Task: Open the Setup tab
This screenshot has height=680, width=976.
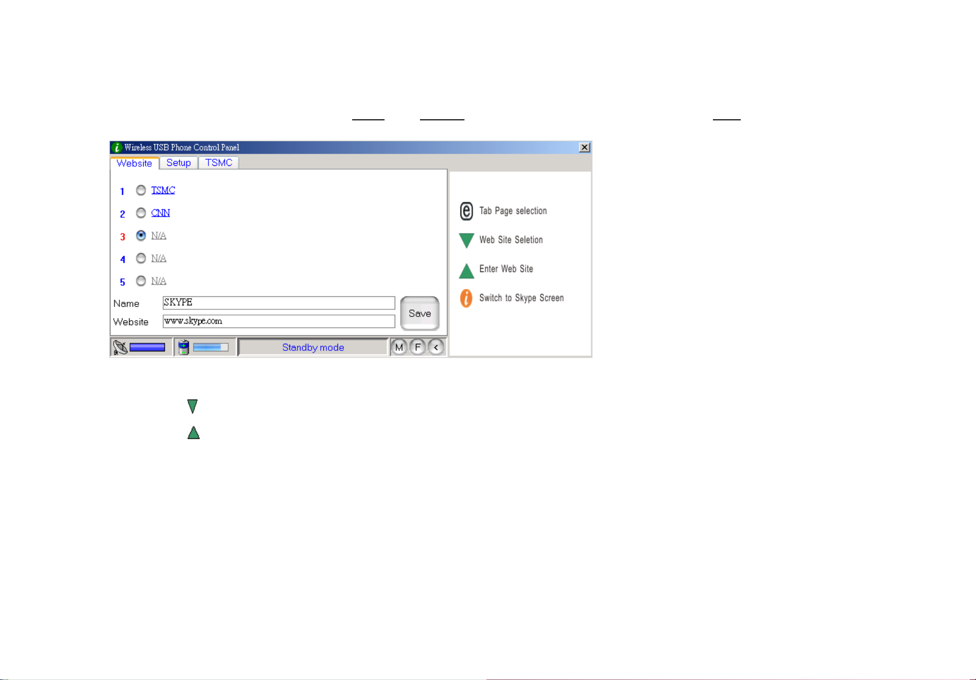Action: click(179, 163)
